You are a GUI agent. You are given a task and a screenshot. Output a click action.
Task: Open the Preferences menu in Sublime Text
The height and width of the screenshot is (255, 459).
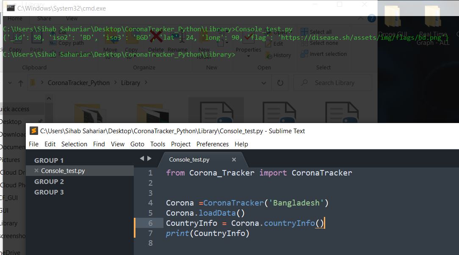[x=213, y=144]
